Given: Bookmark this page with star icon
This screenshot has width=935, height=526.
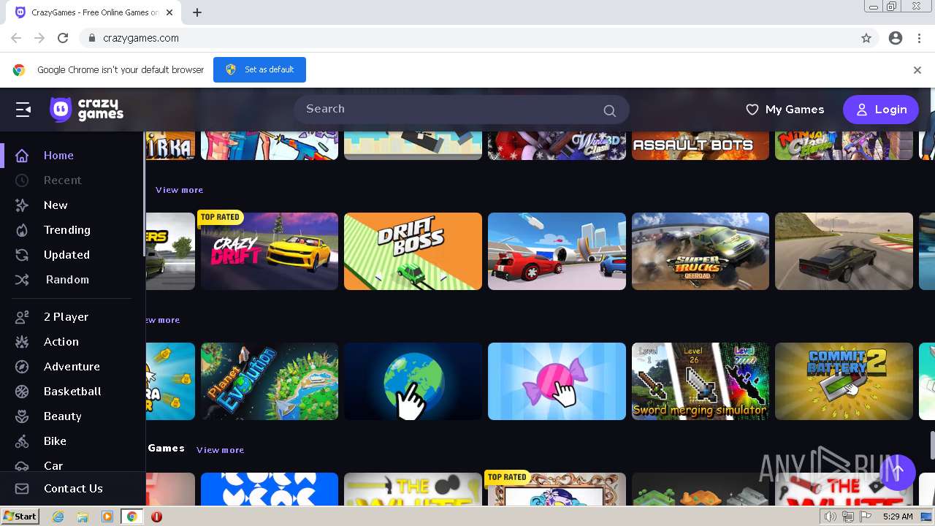Looking at the screenshot, I should coord(866,38).
